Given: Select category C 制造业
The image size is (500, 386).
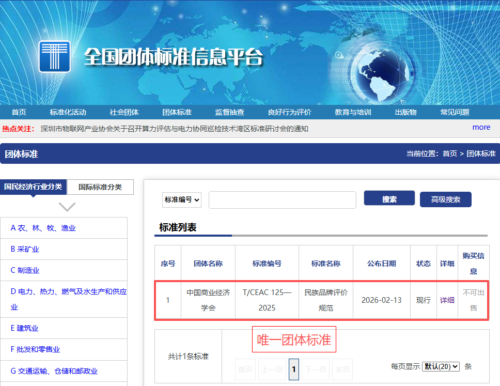Looking at the screenshot, I should pos(25,270).
